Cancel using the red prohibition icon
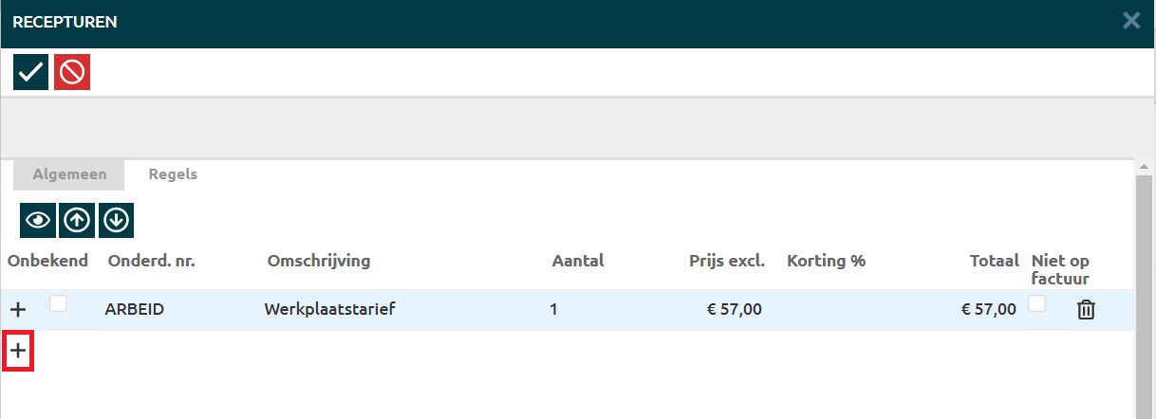Image resolution: width=1156 pixels, height=419 pixels. pyautogui.click(x=72, y=72)
